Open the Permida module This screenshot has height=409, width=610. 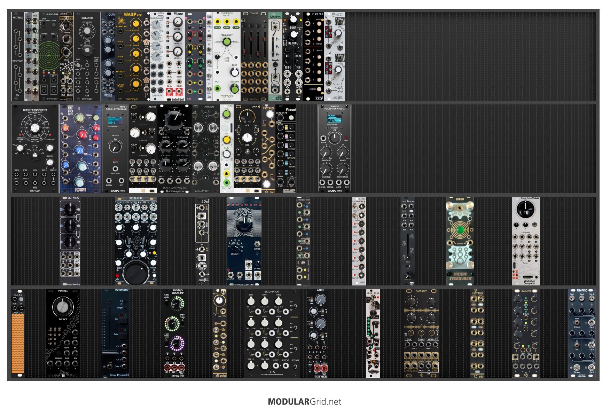pyautogui.click(x=63, y=333)
